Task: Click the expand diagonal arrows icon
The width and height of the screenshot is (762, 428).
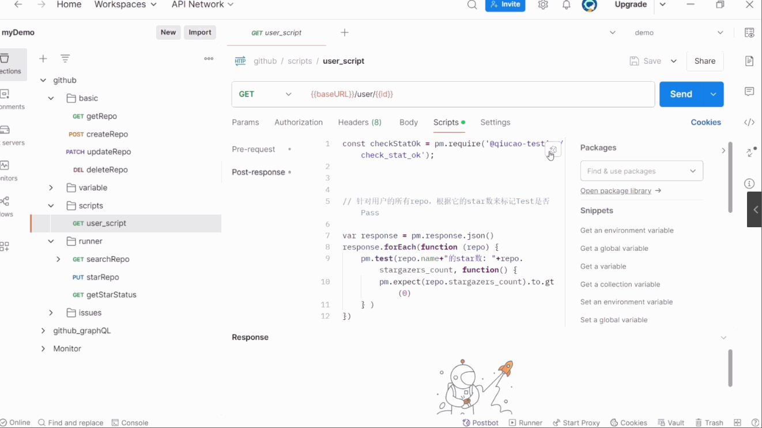Action: click(751, 152)
